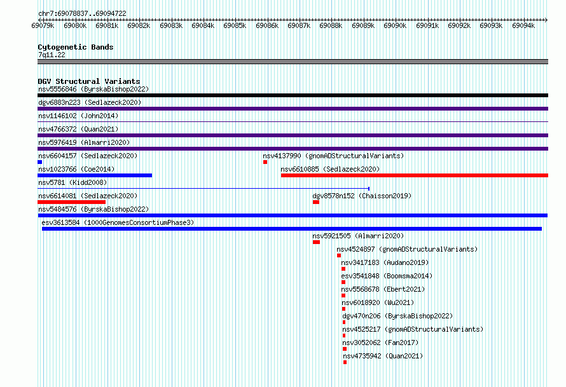
Task: Click red bar of nsv6614081 (Sedlazeck2020)
Action: pos(71,202)
